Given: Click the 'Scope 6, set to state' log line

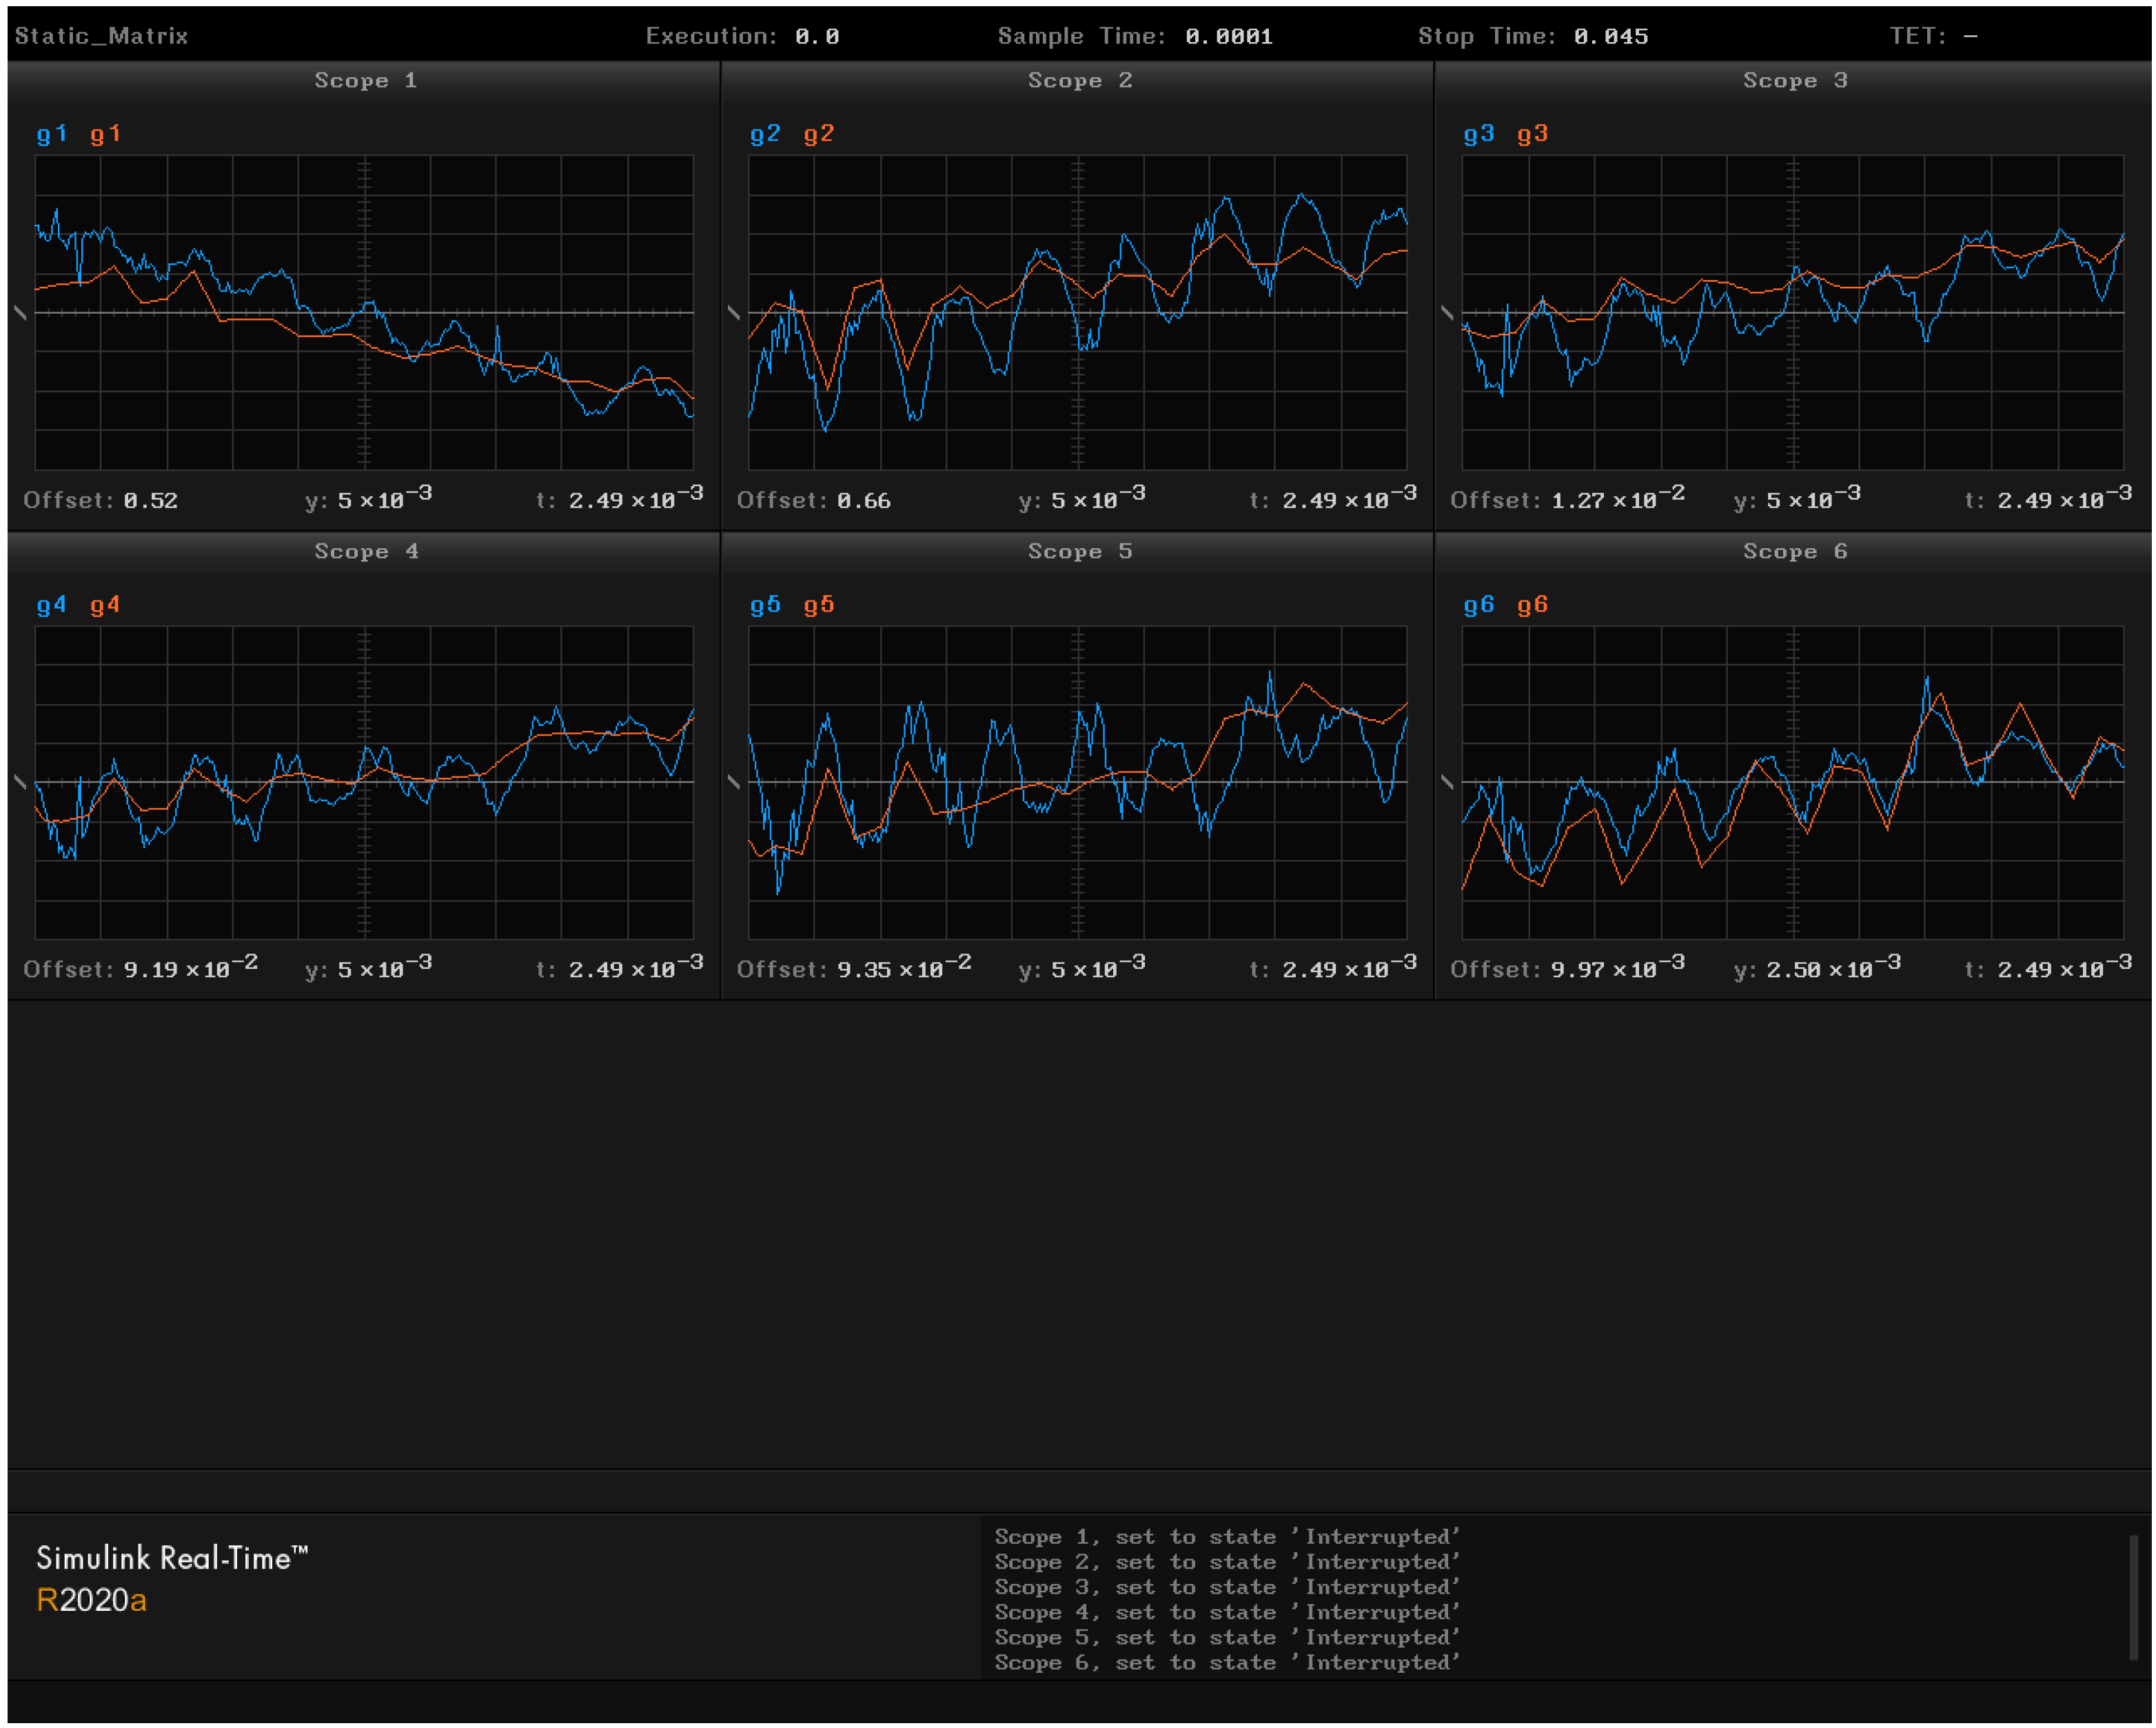Looking at the screenshot, I should coord(1226,1662).
